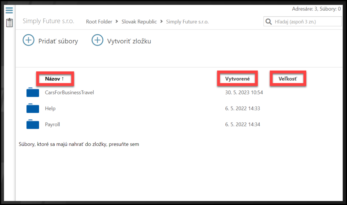Image resolution: width=347 pixels, height=205 pixels.
Task: Open the hamburger menu icon
Action: click(x=9, y=11)
